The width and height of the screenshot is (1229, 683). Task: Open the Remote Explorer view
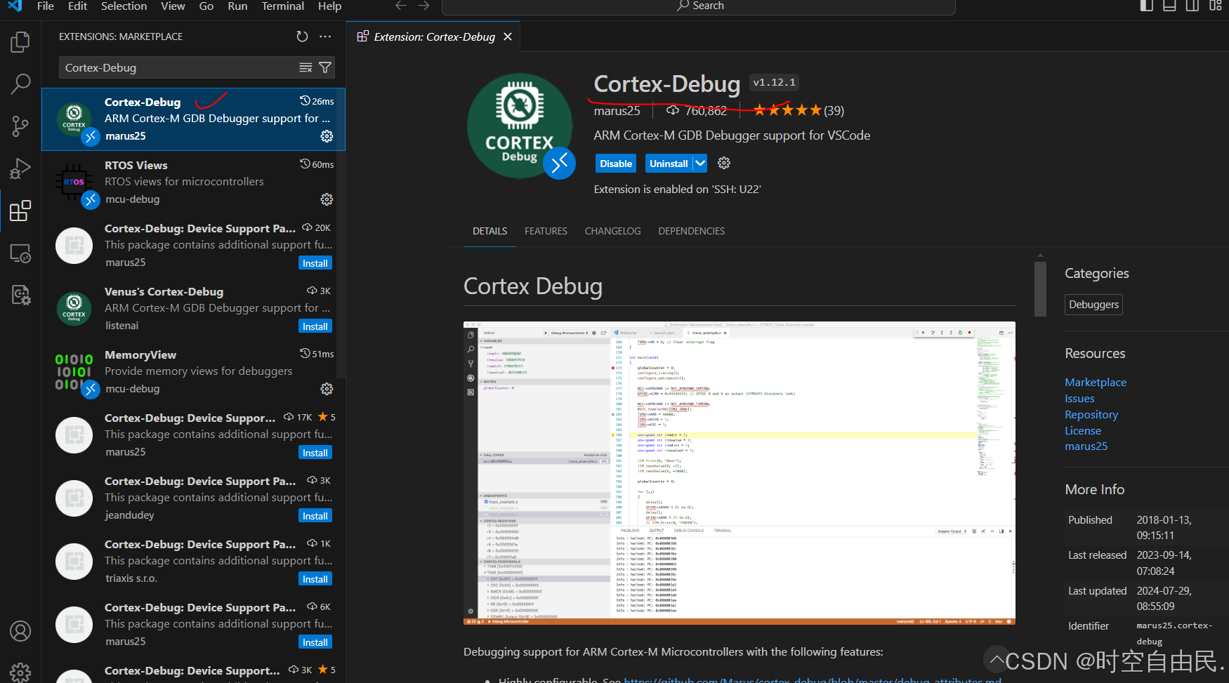(x=20, y=253)
